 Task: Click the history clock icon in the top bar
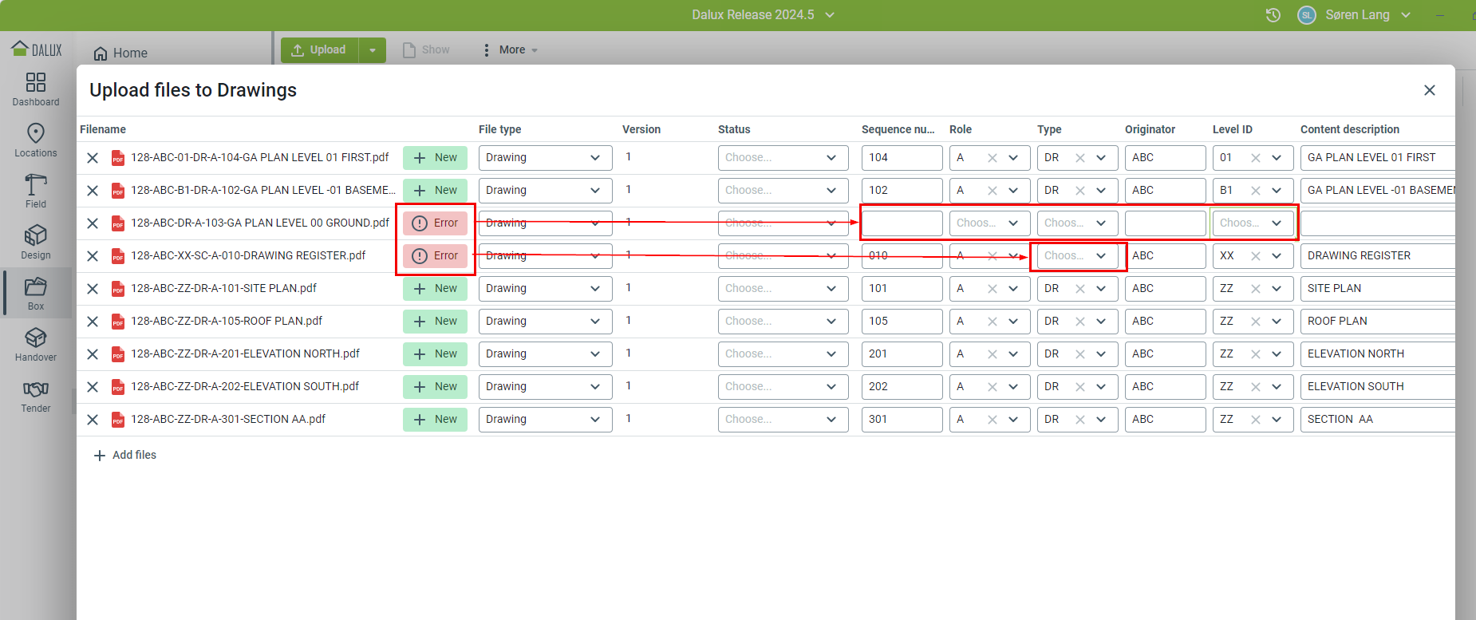1273,15
